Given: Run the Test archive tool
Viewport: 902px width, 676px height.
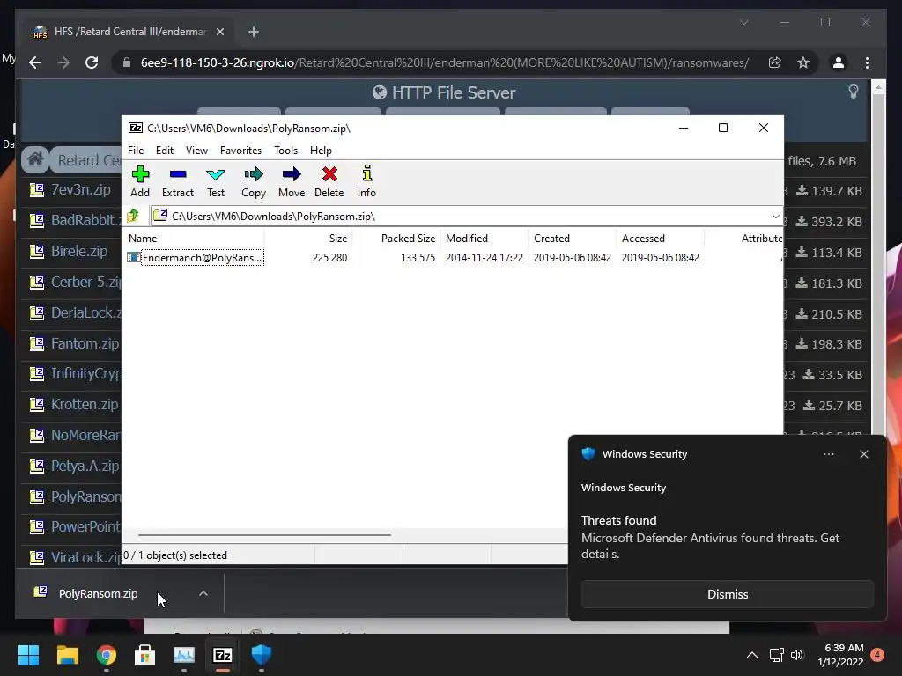Looking at the screenshot, I should point(216,181).
